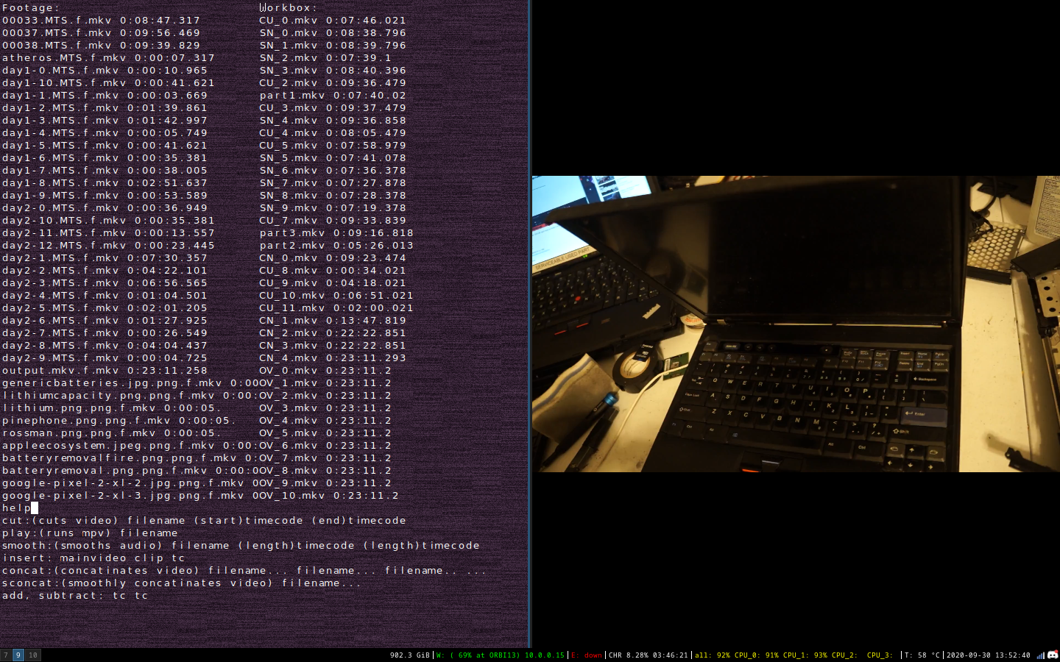This screenshot has height=662, width=1060.
Task: Click the disk space 902.3 GiB status
Action: point(409,655)
